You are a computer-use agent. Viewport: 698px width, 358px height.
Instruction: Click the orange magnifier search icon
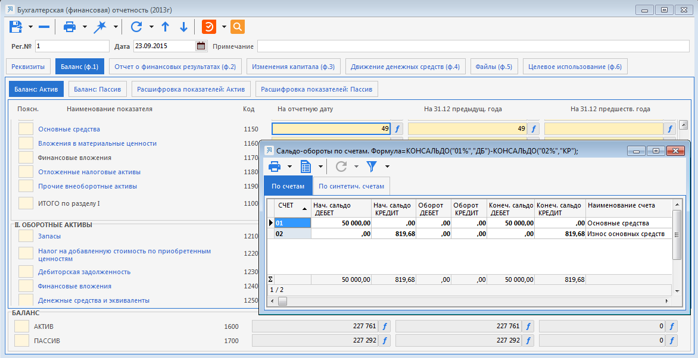(238, 27)
